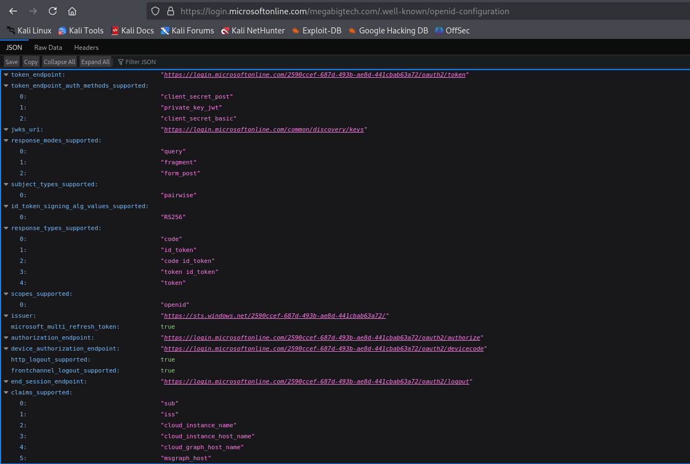Switch to the Headers tab
Image resolution: width=690 pixels, height=464 pixels.
tap(86, 48)
